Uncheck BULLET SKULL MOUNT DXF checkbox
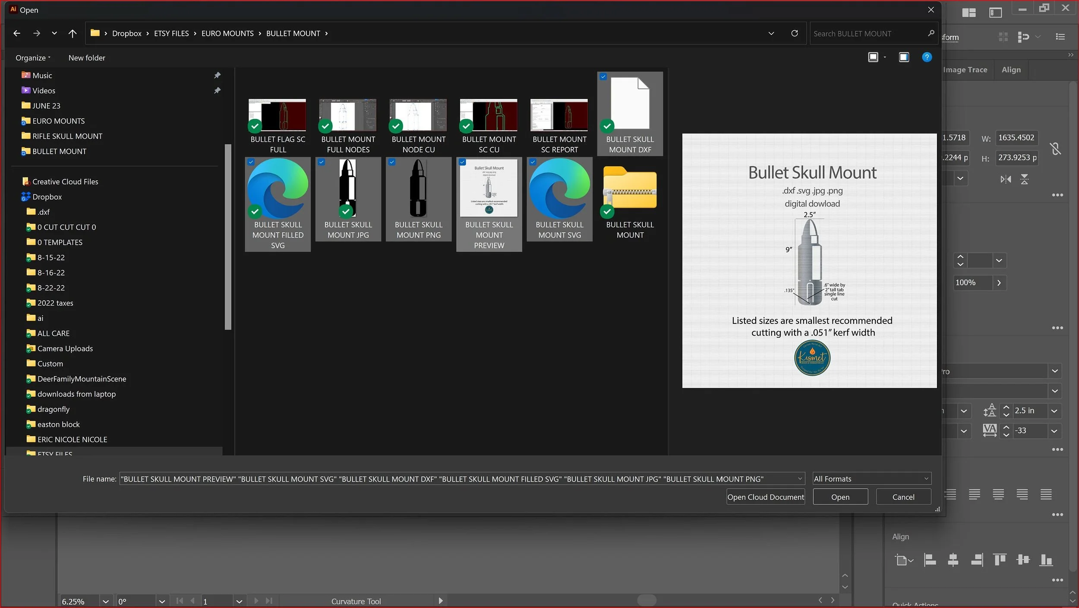The image size is (1079, 608). tap(603, 77)
